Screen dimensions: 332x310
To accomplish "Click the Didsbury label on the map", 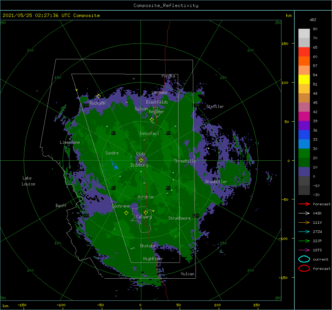I will pyautogui.click(x=139, y=165).
